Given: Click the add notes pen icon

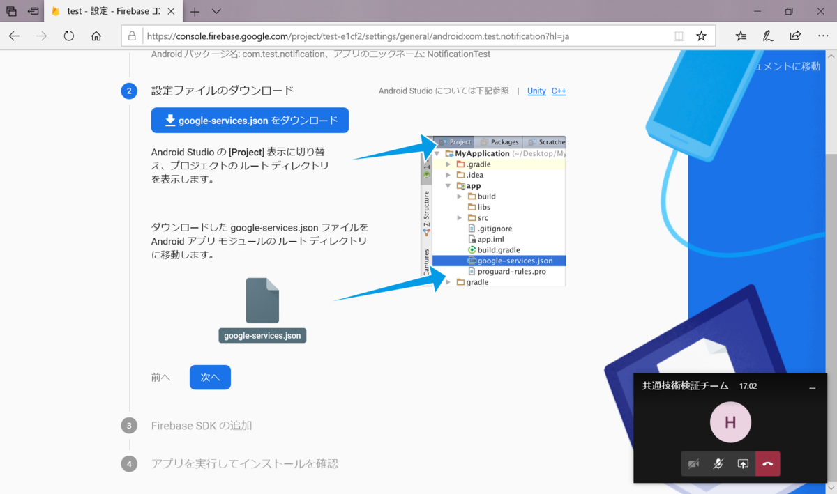Looking at the screenshot, I should (x=767, y=36).
